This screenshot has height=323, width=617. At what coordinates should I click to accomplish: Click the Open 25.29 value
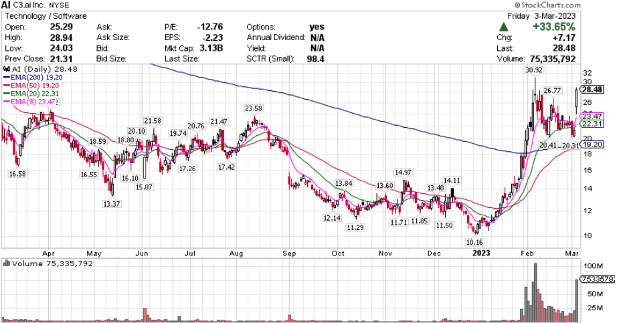point(61,27)
